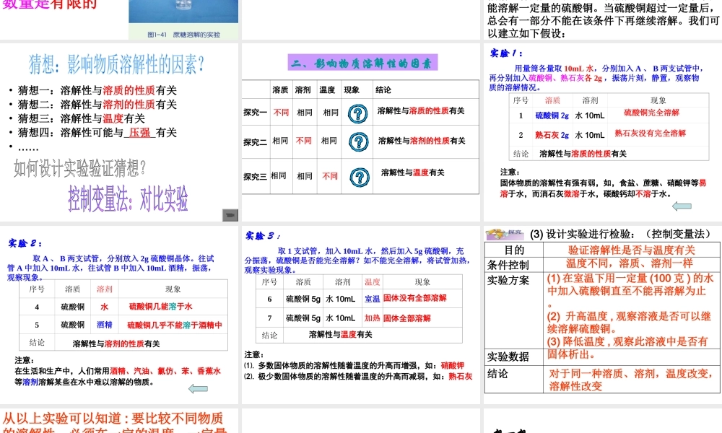Screen dimensions: 722x433
Task: Click the back arrow icon on the 实验1 slide
Action: click(682, 206)
